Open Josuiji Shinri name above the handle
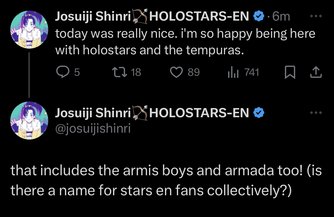 point(93,113)
